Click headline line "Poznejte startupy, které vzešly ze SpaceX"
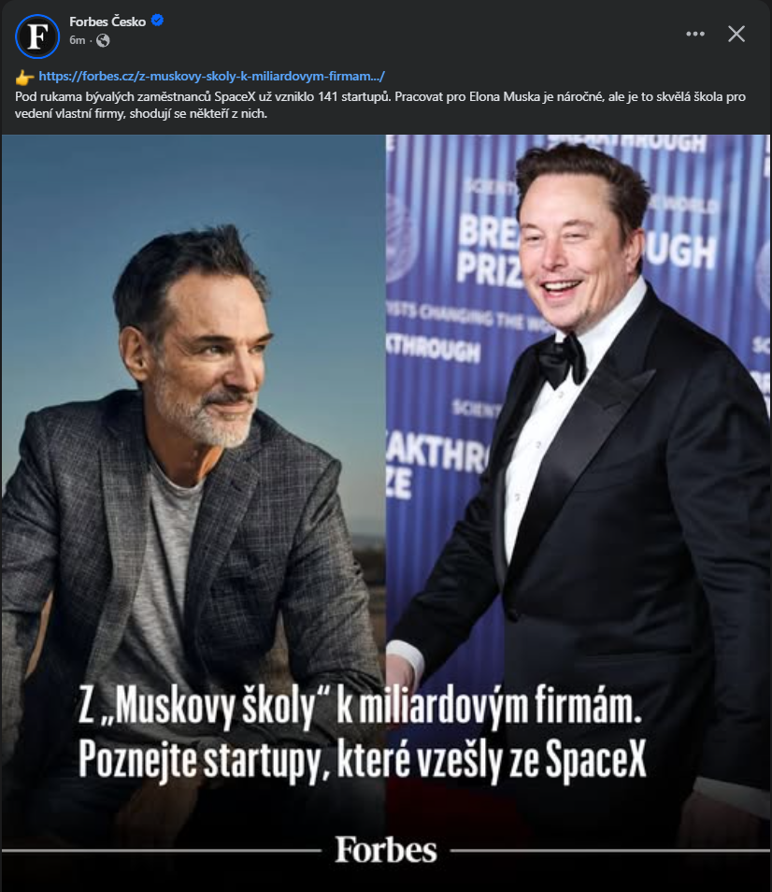 pos(363,759)
